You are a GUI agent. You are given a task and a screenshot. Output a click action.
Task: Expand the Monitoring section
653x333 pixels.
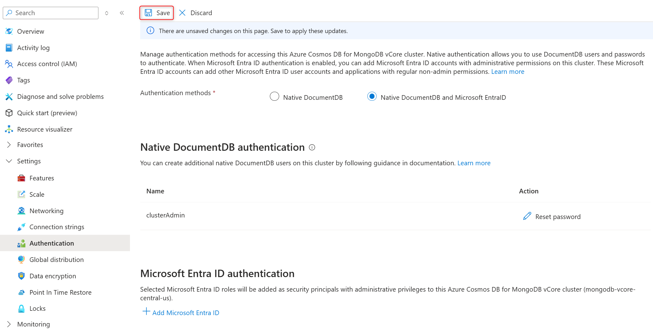[x=9, y=324]
